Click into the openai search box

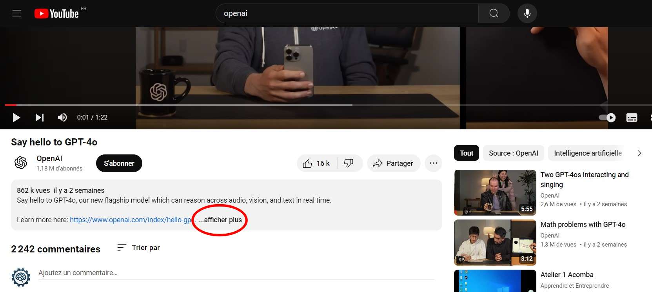[x=347, y=13]
